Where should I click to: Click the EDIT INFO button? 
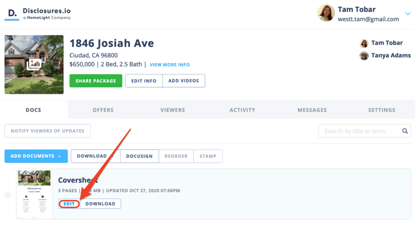point(144,81)
